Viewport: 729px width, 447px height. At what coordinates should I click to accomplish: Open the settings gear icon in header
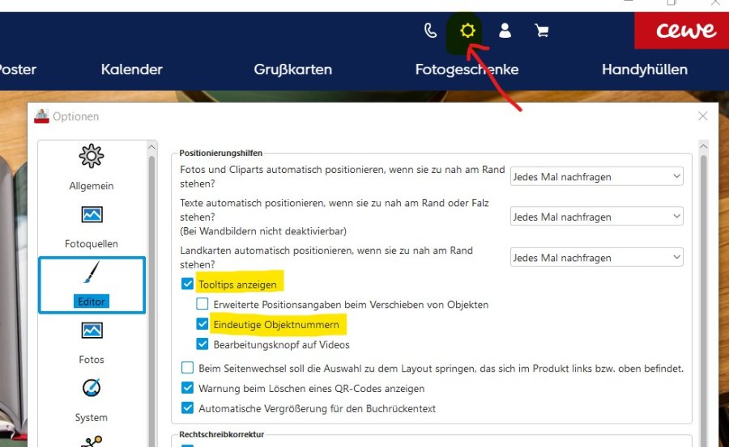[x=467, y=31]
